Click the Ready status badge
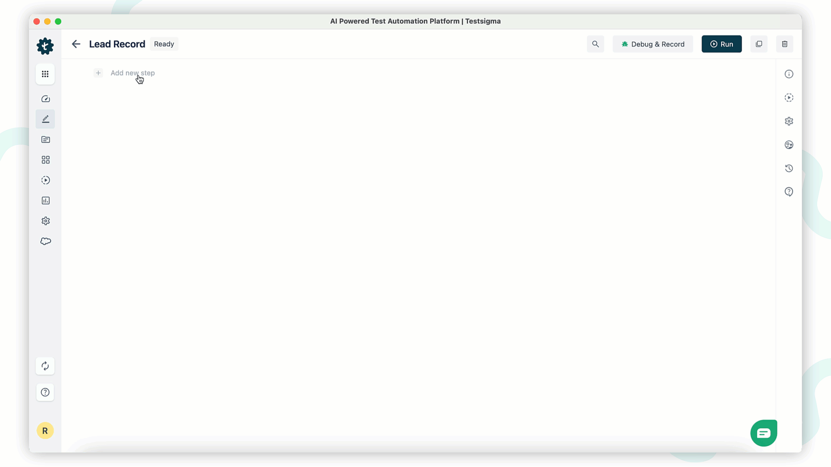 tap(164, 44)
